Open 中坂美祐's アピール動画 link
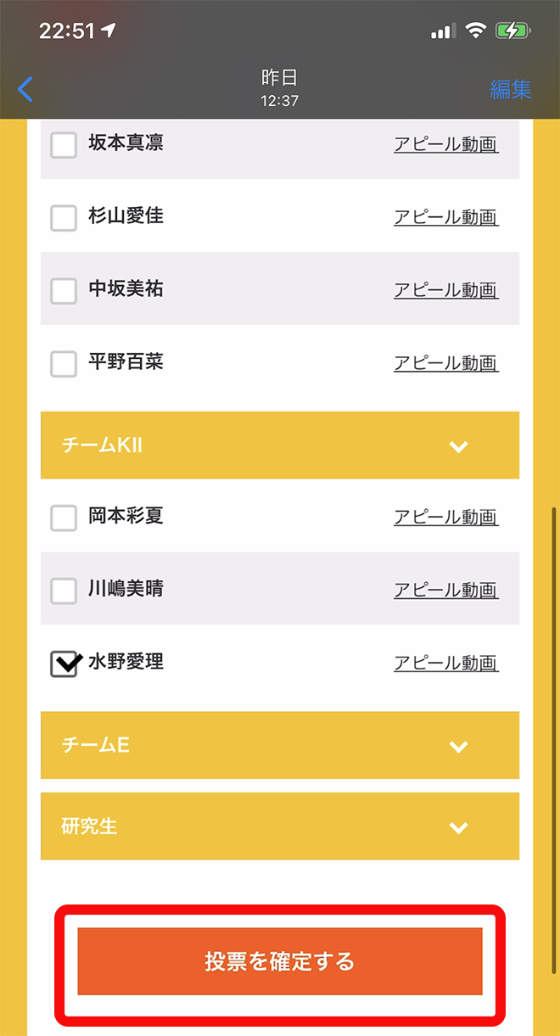This screenshot has height=1036, width=560. (445, 290)
